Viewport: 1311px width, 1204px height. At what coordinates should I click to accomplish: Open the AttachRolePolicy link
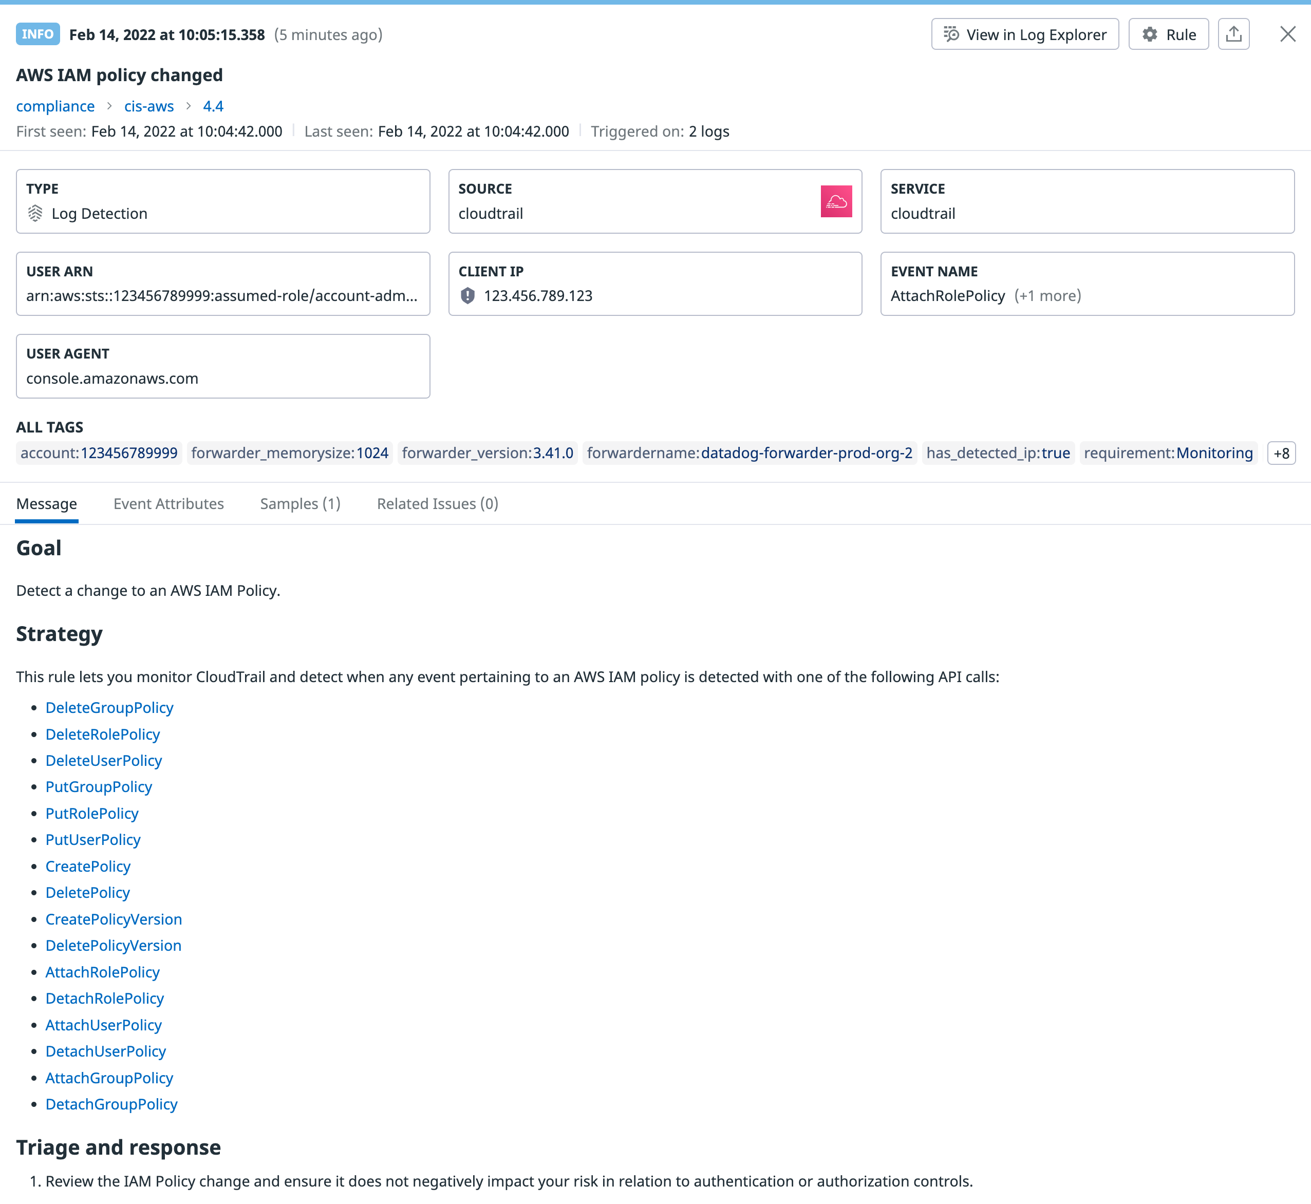coord(102,972)
